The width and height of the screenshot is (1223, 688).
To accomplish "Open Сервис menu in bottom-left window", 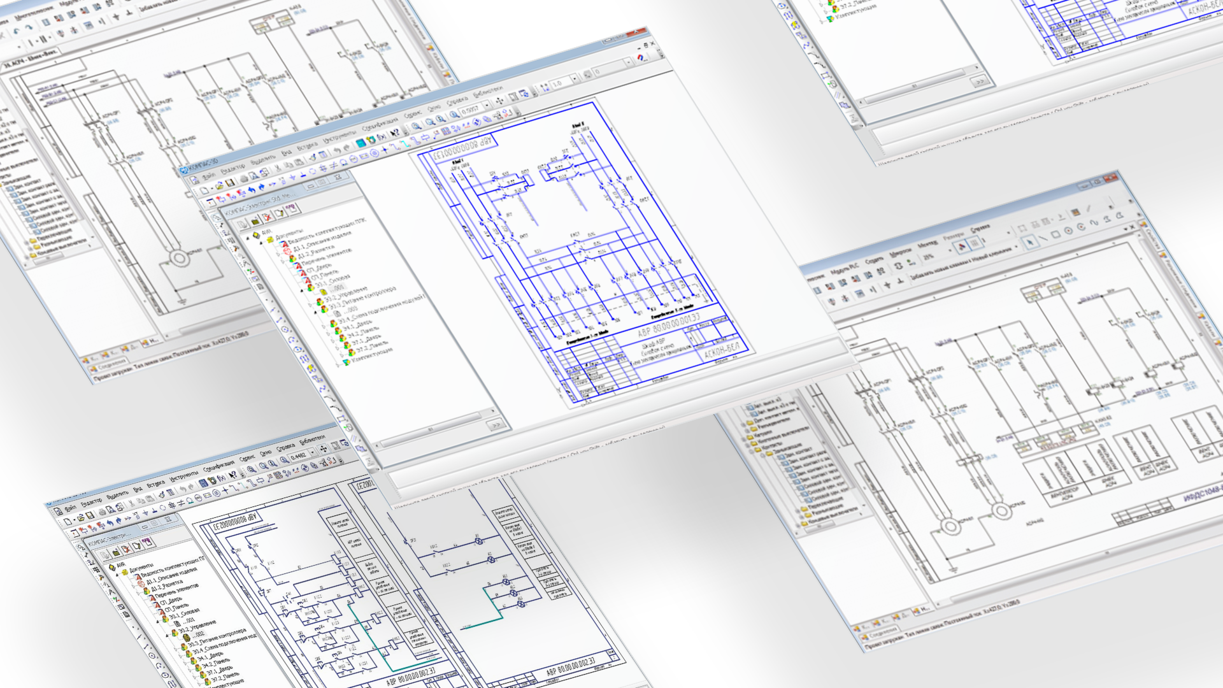I will (x=247, y=457).
